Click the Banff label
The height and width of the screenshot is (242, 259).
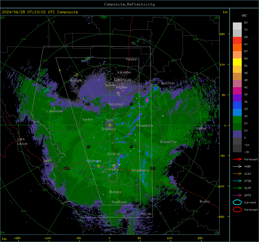pos(47,160)
